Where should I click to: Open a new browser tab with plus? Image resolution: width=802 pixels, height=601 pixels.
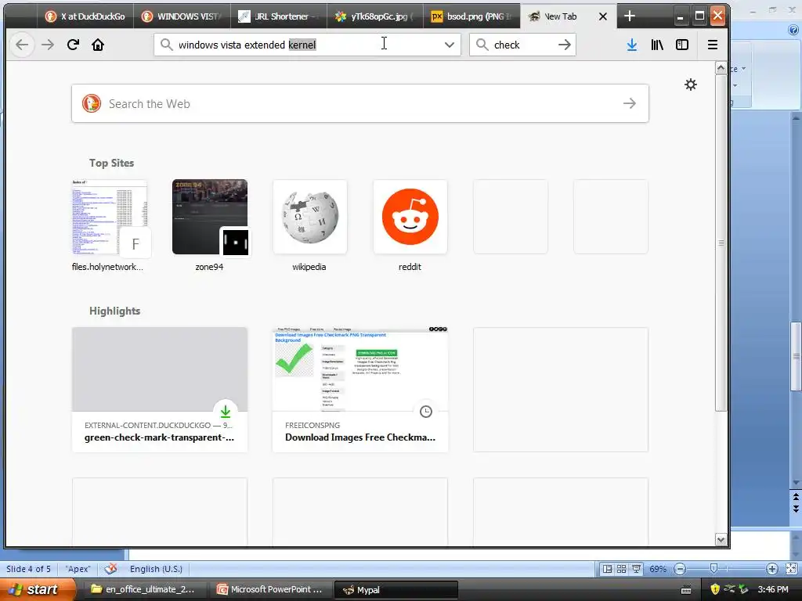(629, 16)
